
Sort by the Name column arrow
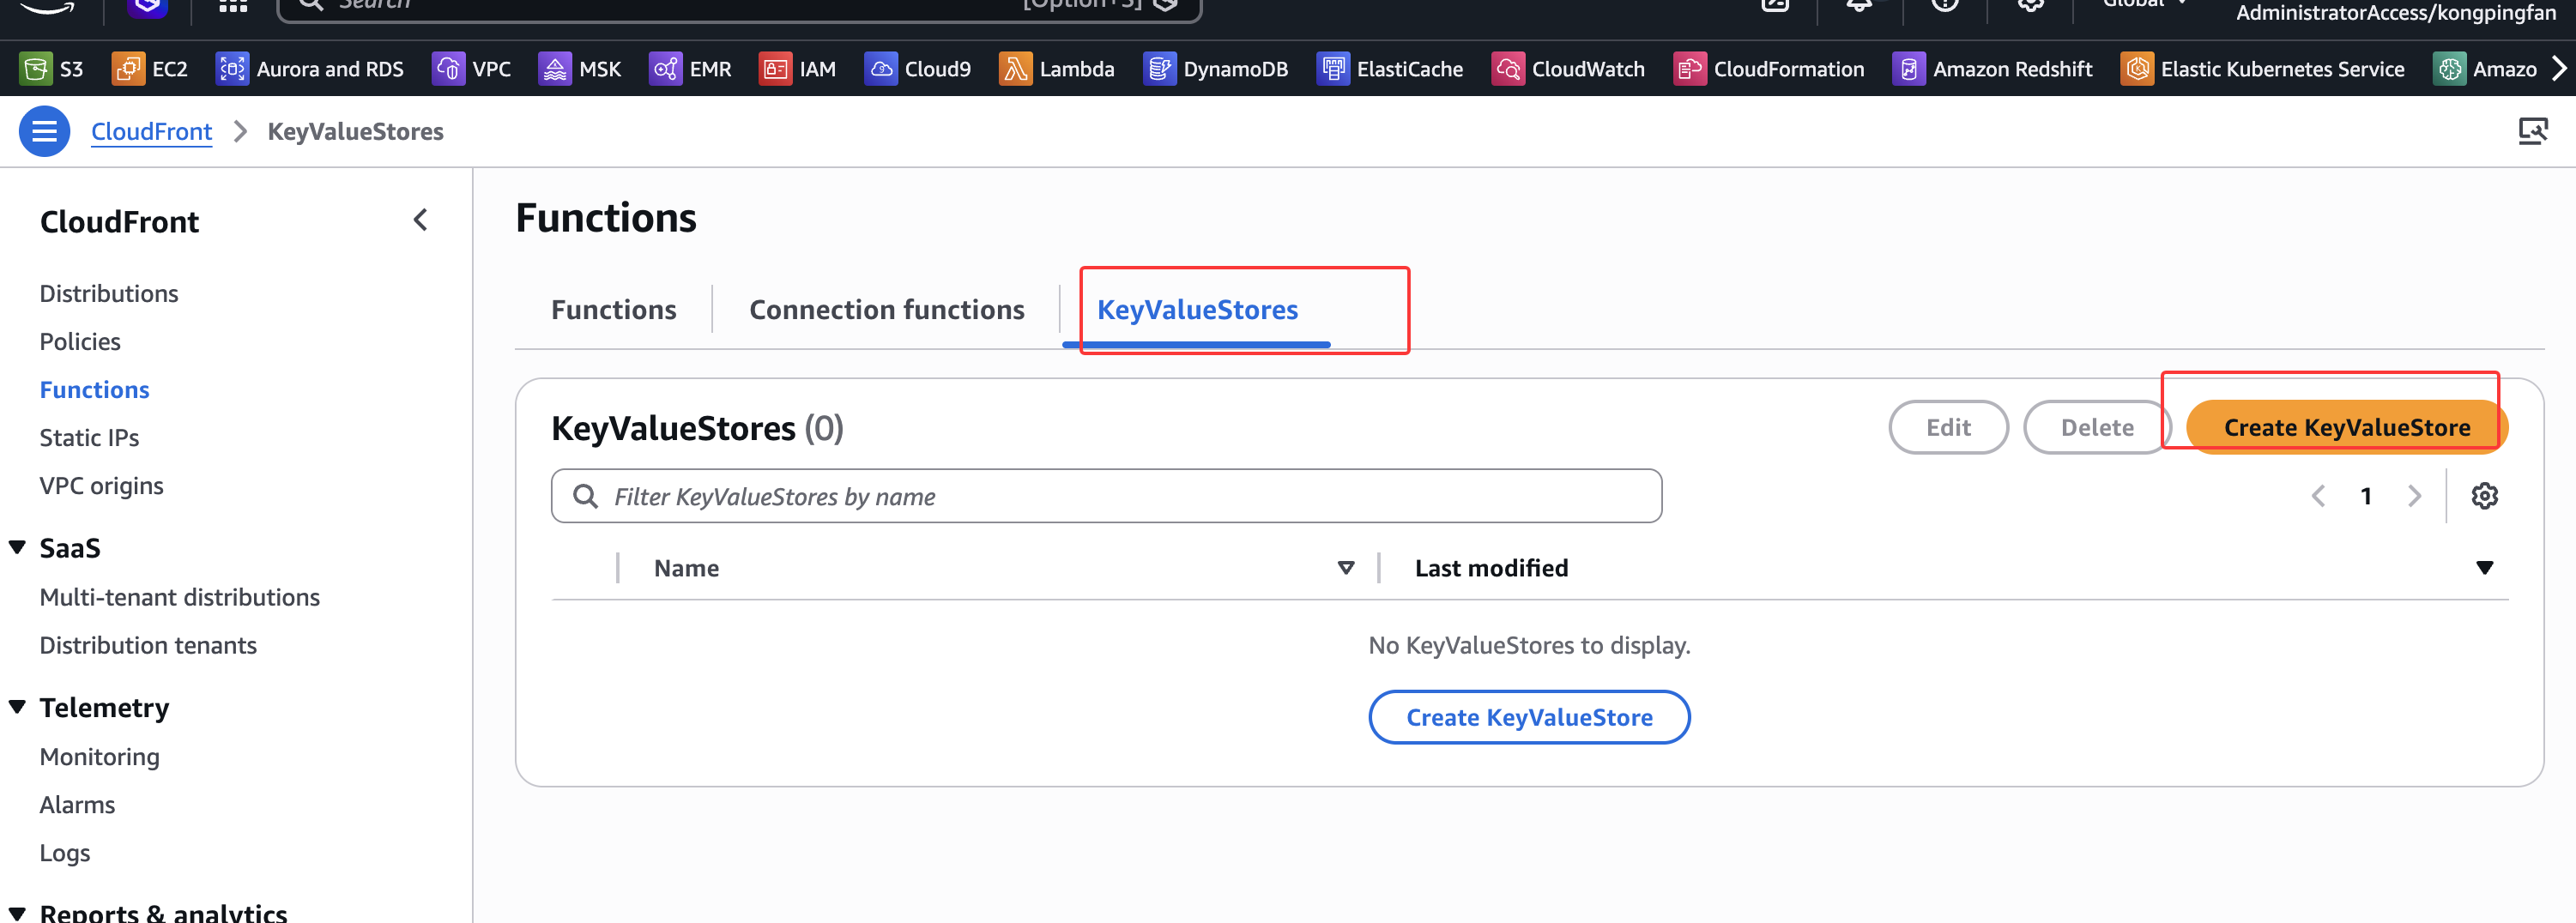(x=1345, y=568)
